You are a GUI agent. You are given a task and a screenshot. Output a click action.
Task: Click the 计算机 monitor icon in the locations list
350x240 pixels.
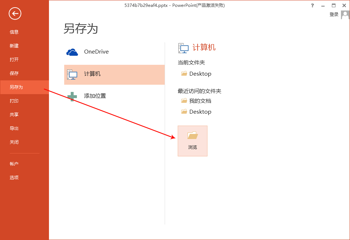tap(72, 75)
